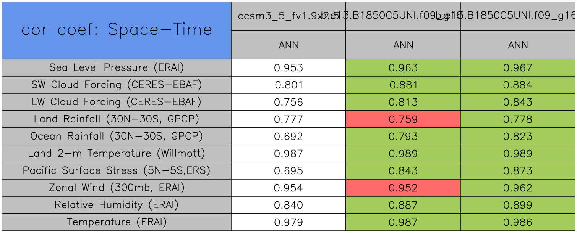Click the "cor coef: Space-Time" title cell
Screen dimensions: 577x233
pyautogui.click(x=117, y=30)
